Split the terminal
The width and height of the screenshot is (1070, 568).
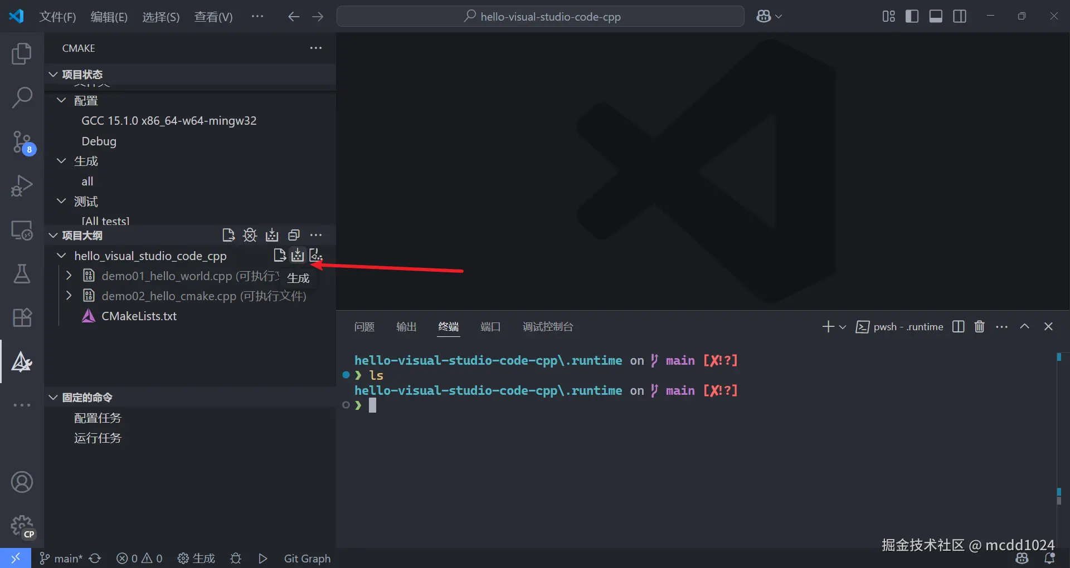pos(958,326)
